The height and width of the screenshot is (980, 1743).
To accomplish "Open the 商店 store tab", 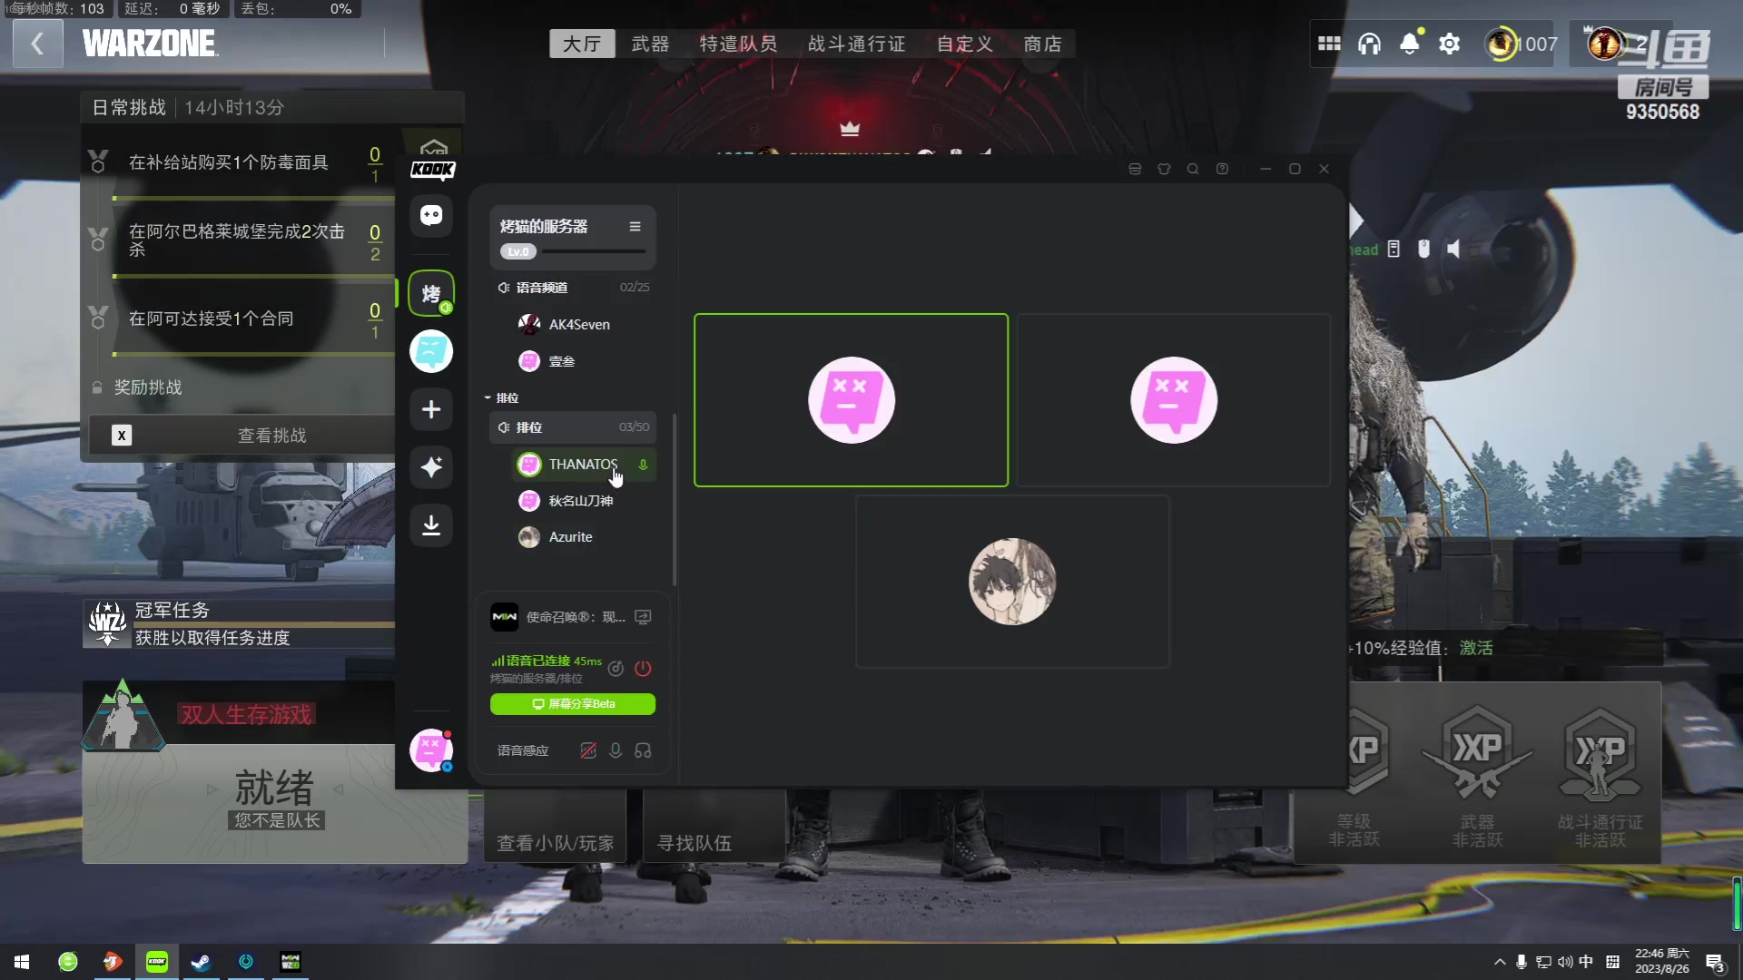I will 1042,44.
